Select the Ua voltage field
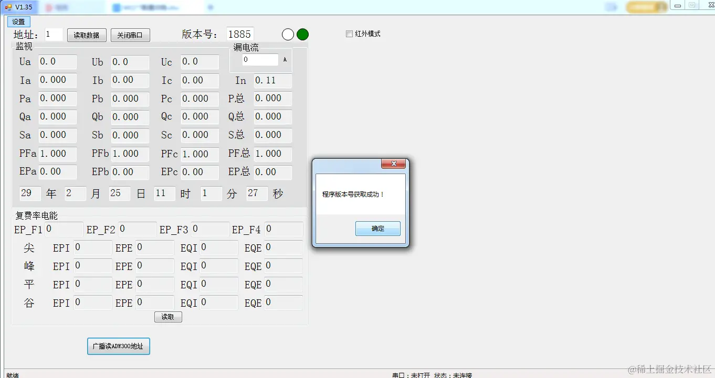 [x=58, y=62]
